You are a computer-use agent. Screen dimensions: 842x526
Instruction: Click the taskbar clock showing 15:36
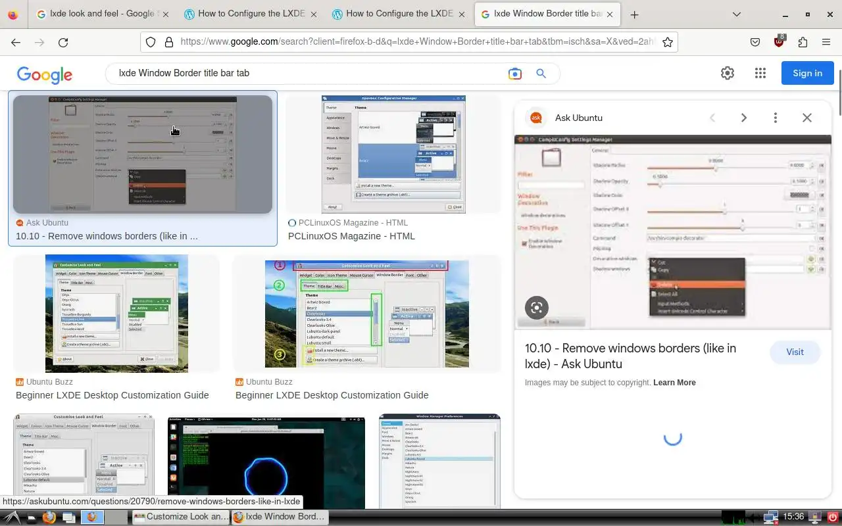click(x=794, y=517)
